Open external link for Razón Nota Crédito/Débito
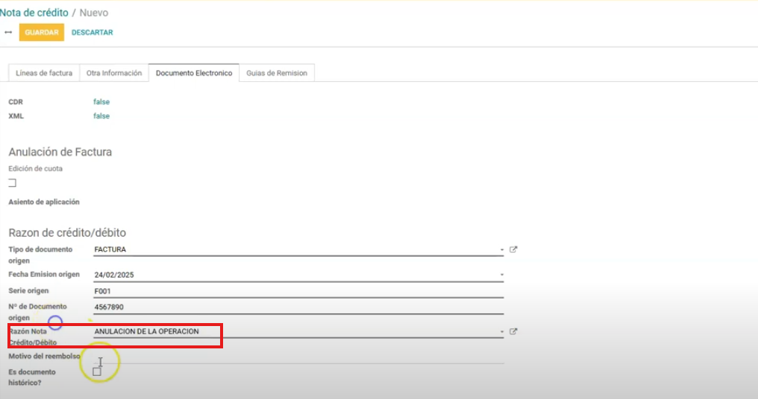The image size is (758, 399). [513, 331]
